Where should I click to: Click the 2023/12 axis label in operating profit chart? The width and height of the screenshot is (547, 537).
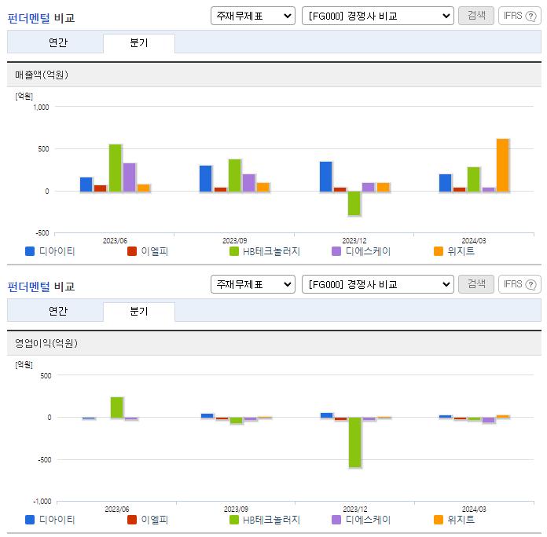coord(355,509)
